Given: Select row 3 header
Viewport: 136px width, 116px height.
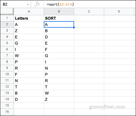Looking at the screenshot, I should point(7,31).
